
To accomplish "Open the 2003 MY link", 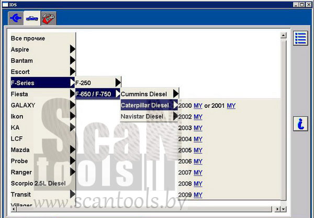I will click(x=198, y=128).
